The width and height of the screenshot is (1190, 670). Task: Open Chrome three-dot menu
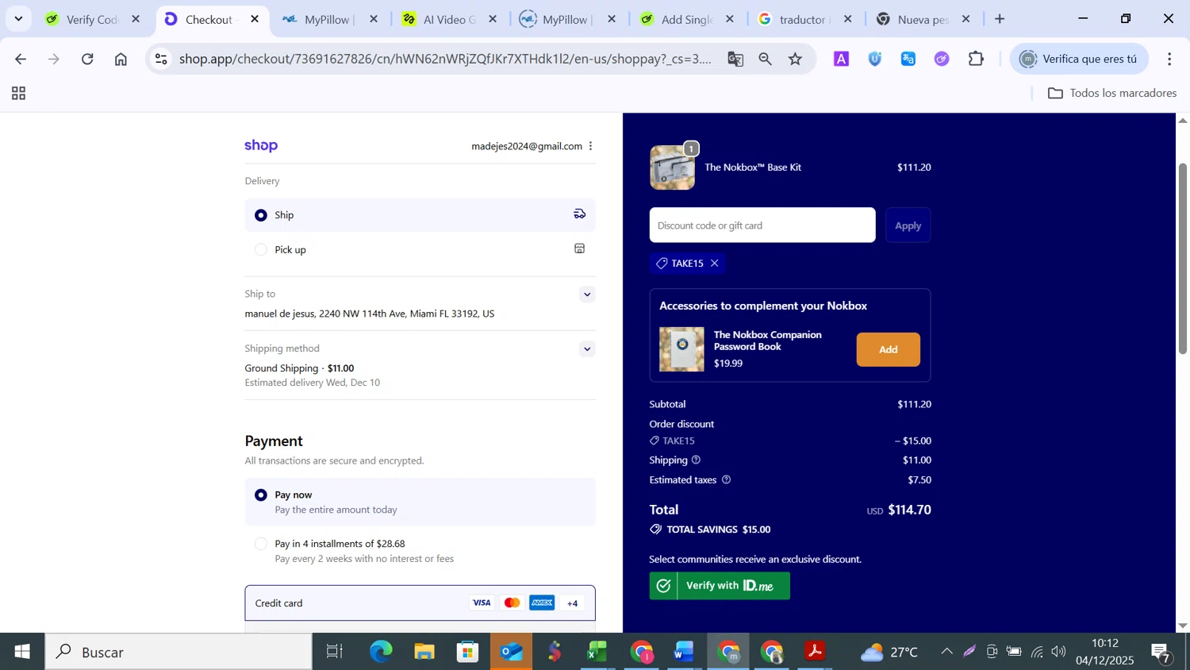click(1169, 59)
